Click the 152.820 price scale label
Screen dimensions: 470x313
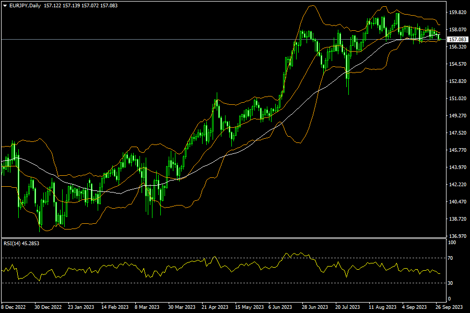pyautogui.click(x=457, y=81)
